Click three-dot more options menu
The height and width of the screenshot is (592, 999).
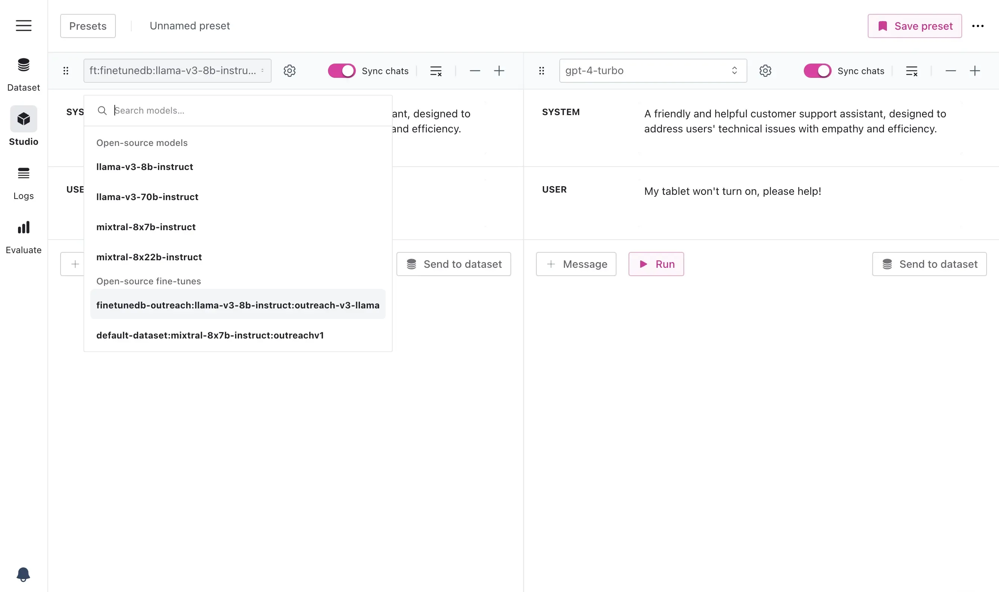point(978,26)
